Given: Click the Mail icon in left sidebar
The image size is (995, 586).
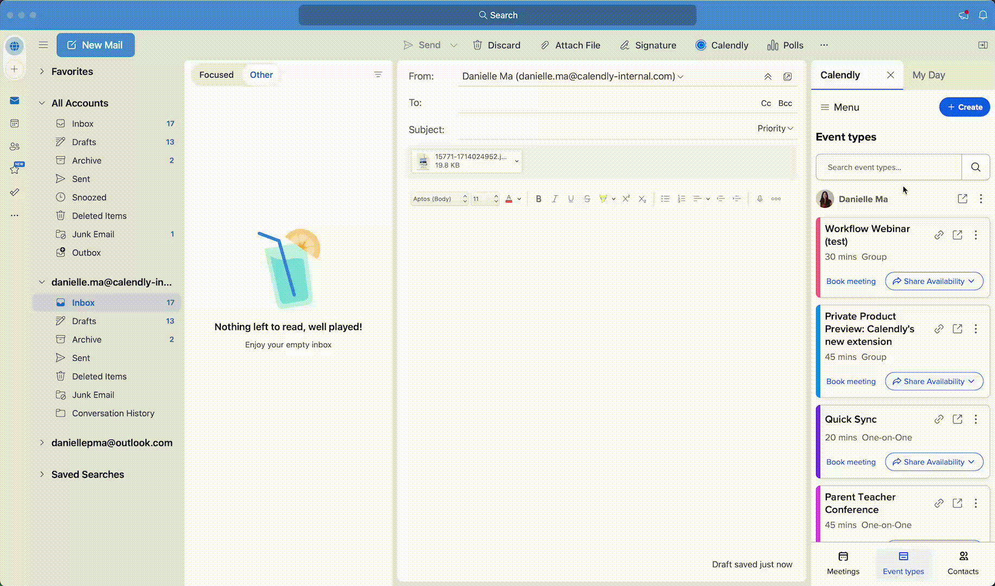Looking at the screenshot, I should [x=15, y=100].
